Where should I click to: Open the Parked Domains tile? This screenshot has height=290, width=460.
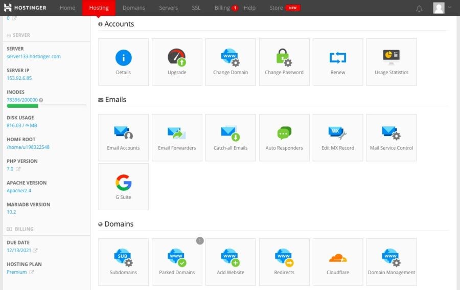tap(177, 262)
